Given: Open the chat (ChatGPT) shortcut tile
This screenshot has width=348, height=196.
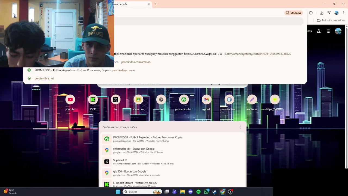Looking at the screenshot, I should (161, 102).
